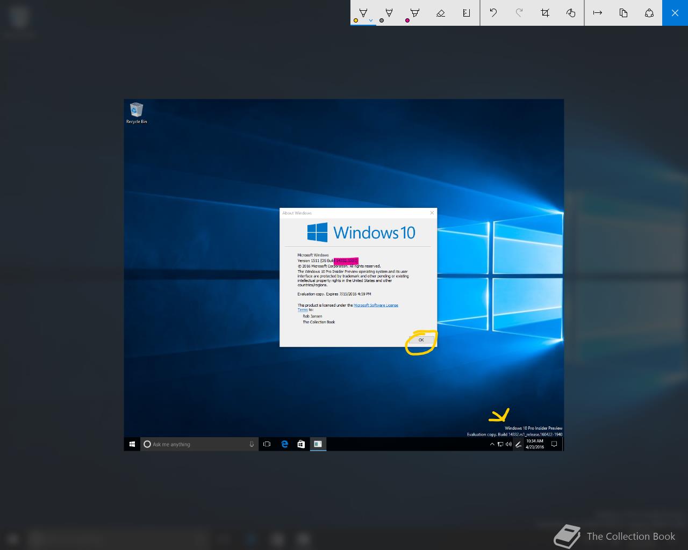Launch Microsoft Edge from the taskbar
The height and width of the screenshot is (550, 688).
coord(284,444)
